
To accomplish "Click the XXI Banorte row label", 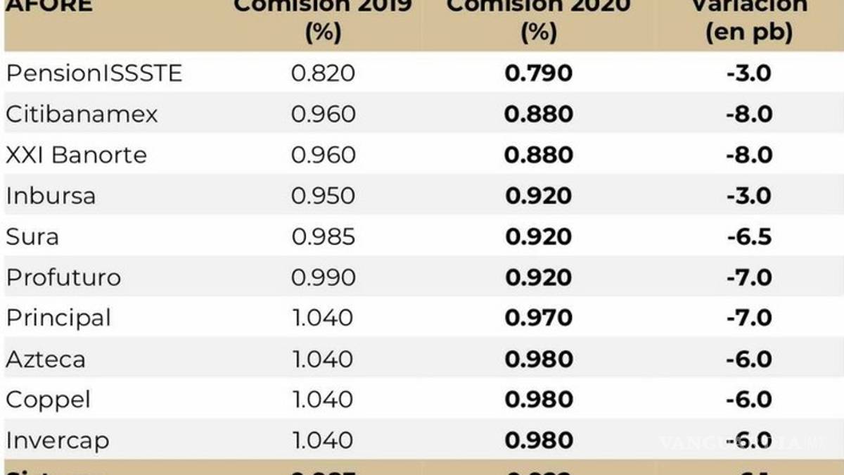I will point(77,155).
